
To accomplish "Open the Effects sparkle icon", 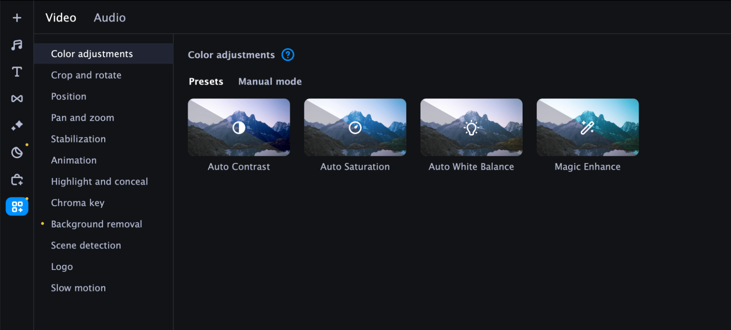I will point(17,125).
